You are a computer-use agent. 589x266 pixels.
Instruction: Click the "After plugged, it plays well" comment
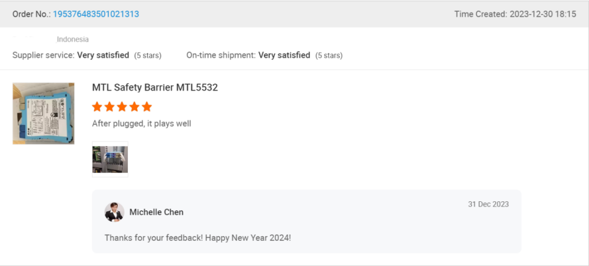141,124
